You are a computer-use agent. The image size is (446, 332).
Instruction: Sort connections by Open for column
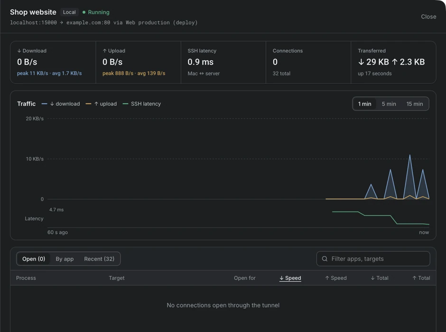click(x=245, y=278)
